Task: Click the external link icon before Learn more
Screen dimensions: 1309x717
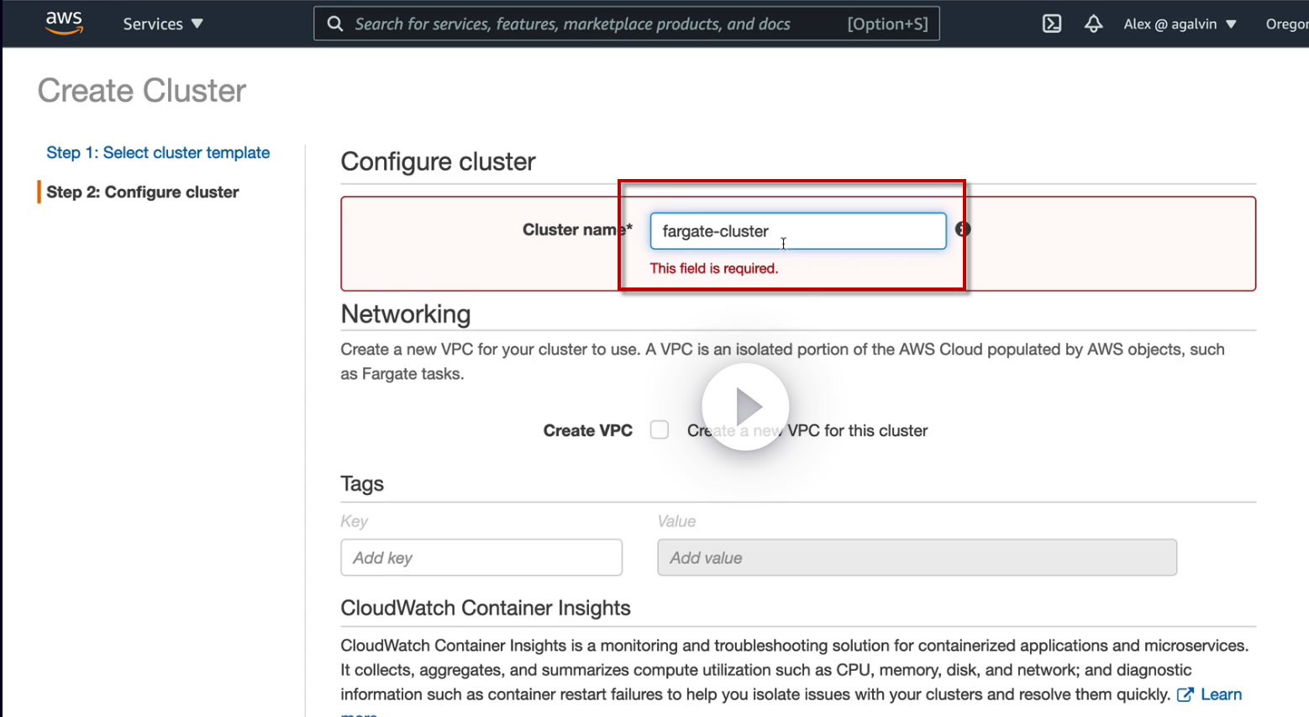Action: (x=1185, y=694)
